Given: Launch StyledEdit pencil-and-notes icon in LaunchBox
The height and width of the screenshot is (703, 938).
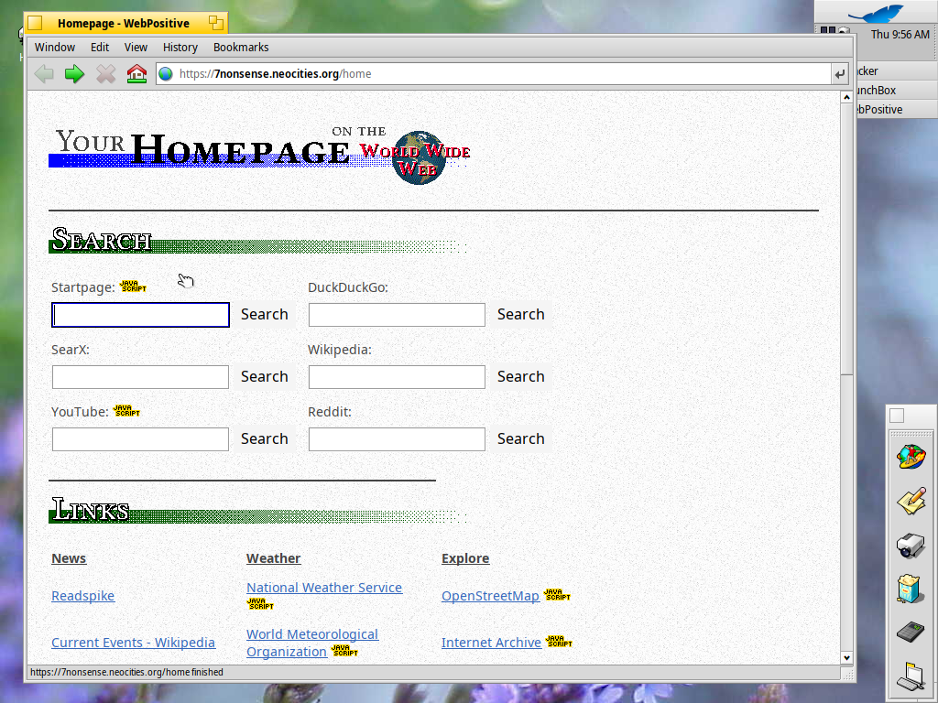Looking at the screenshot, I should pyautogui.click(x=911, y=501).
